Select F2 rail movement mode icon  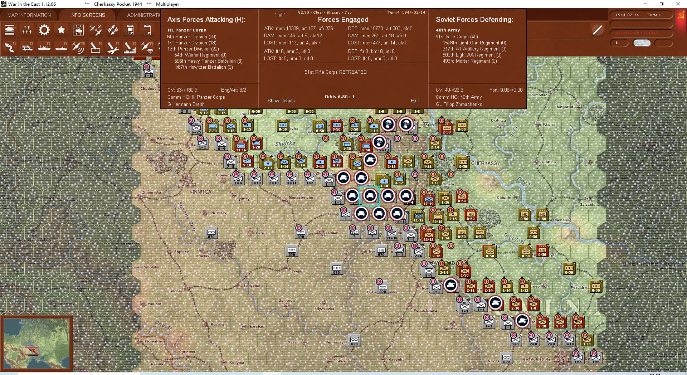[x=27, y=47]
